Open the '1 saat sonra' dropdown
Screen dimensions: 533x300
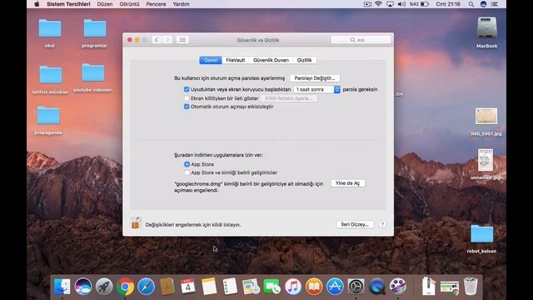[x=316, y=89]
